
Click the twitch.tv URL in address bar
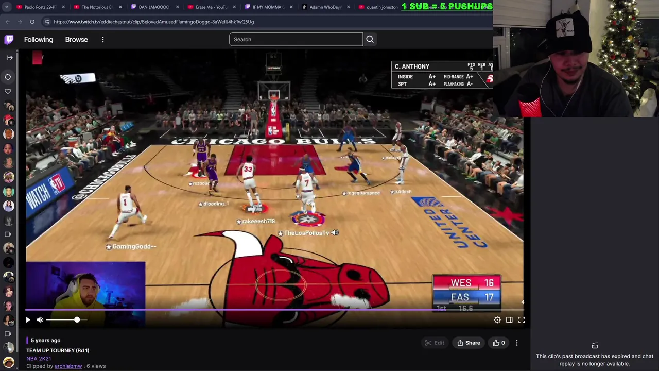click(x=153, y=22)
